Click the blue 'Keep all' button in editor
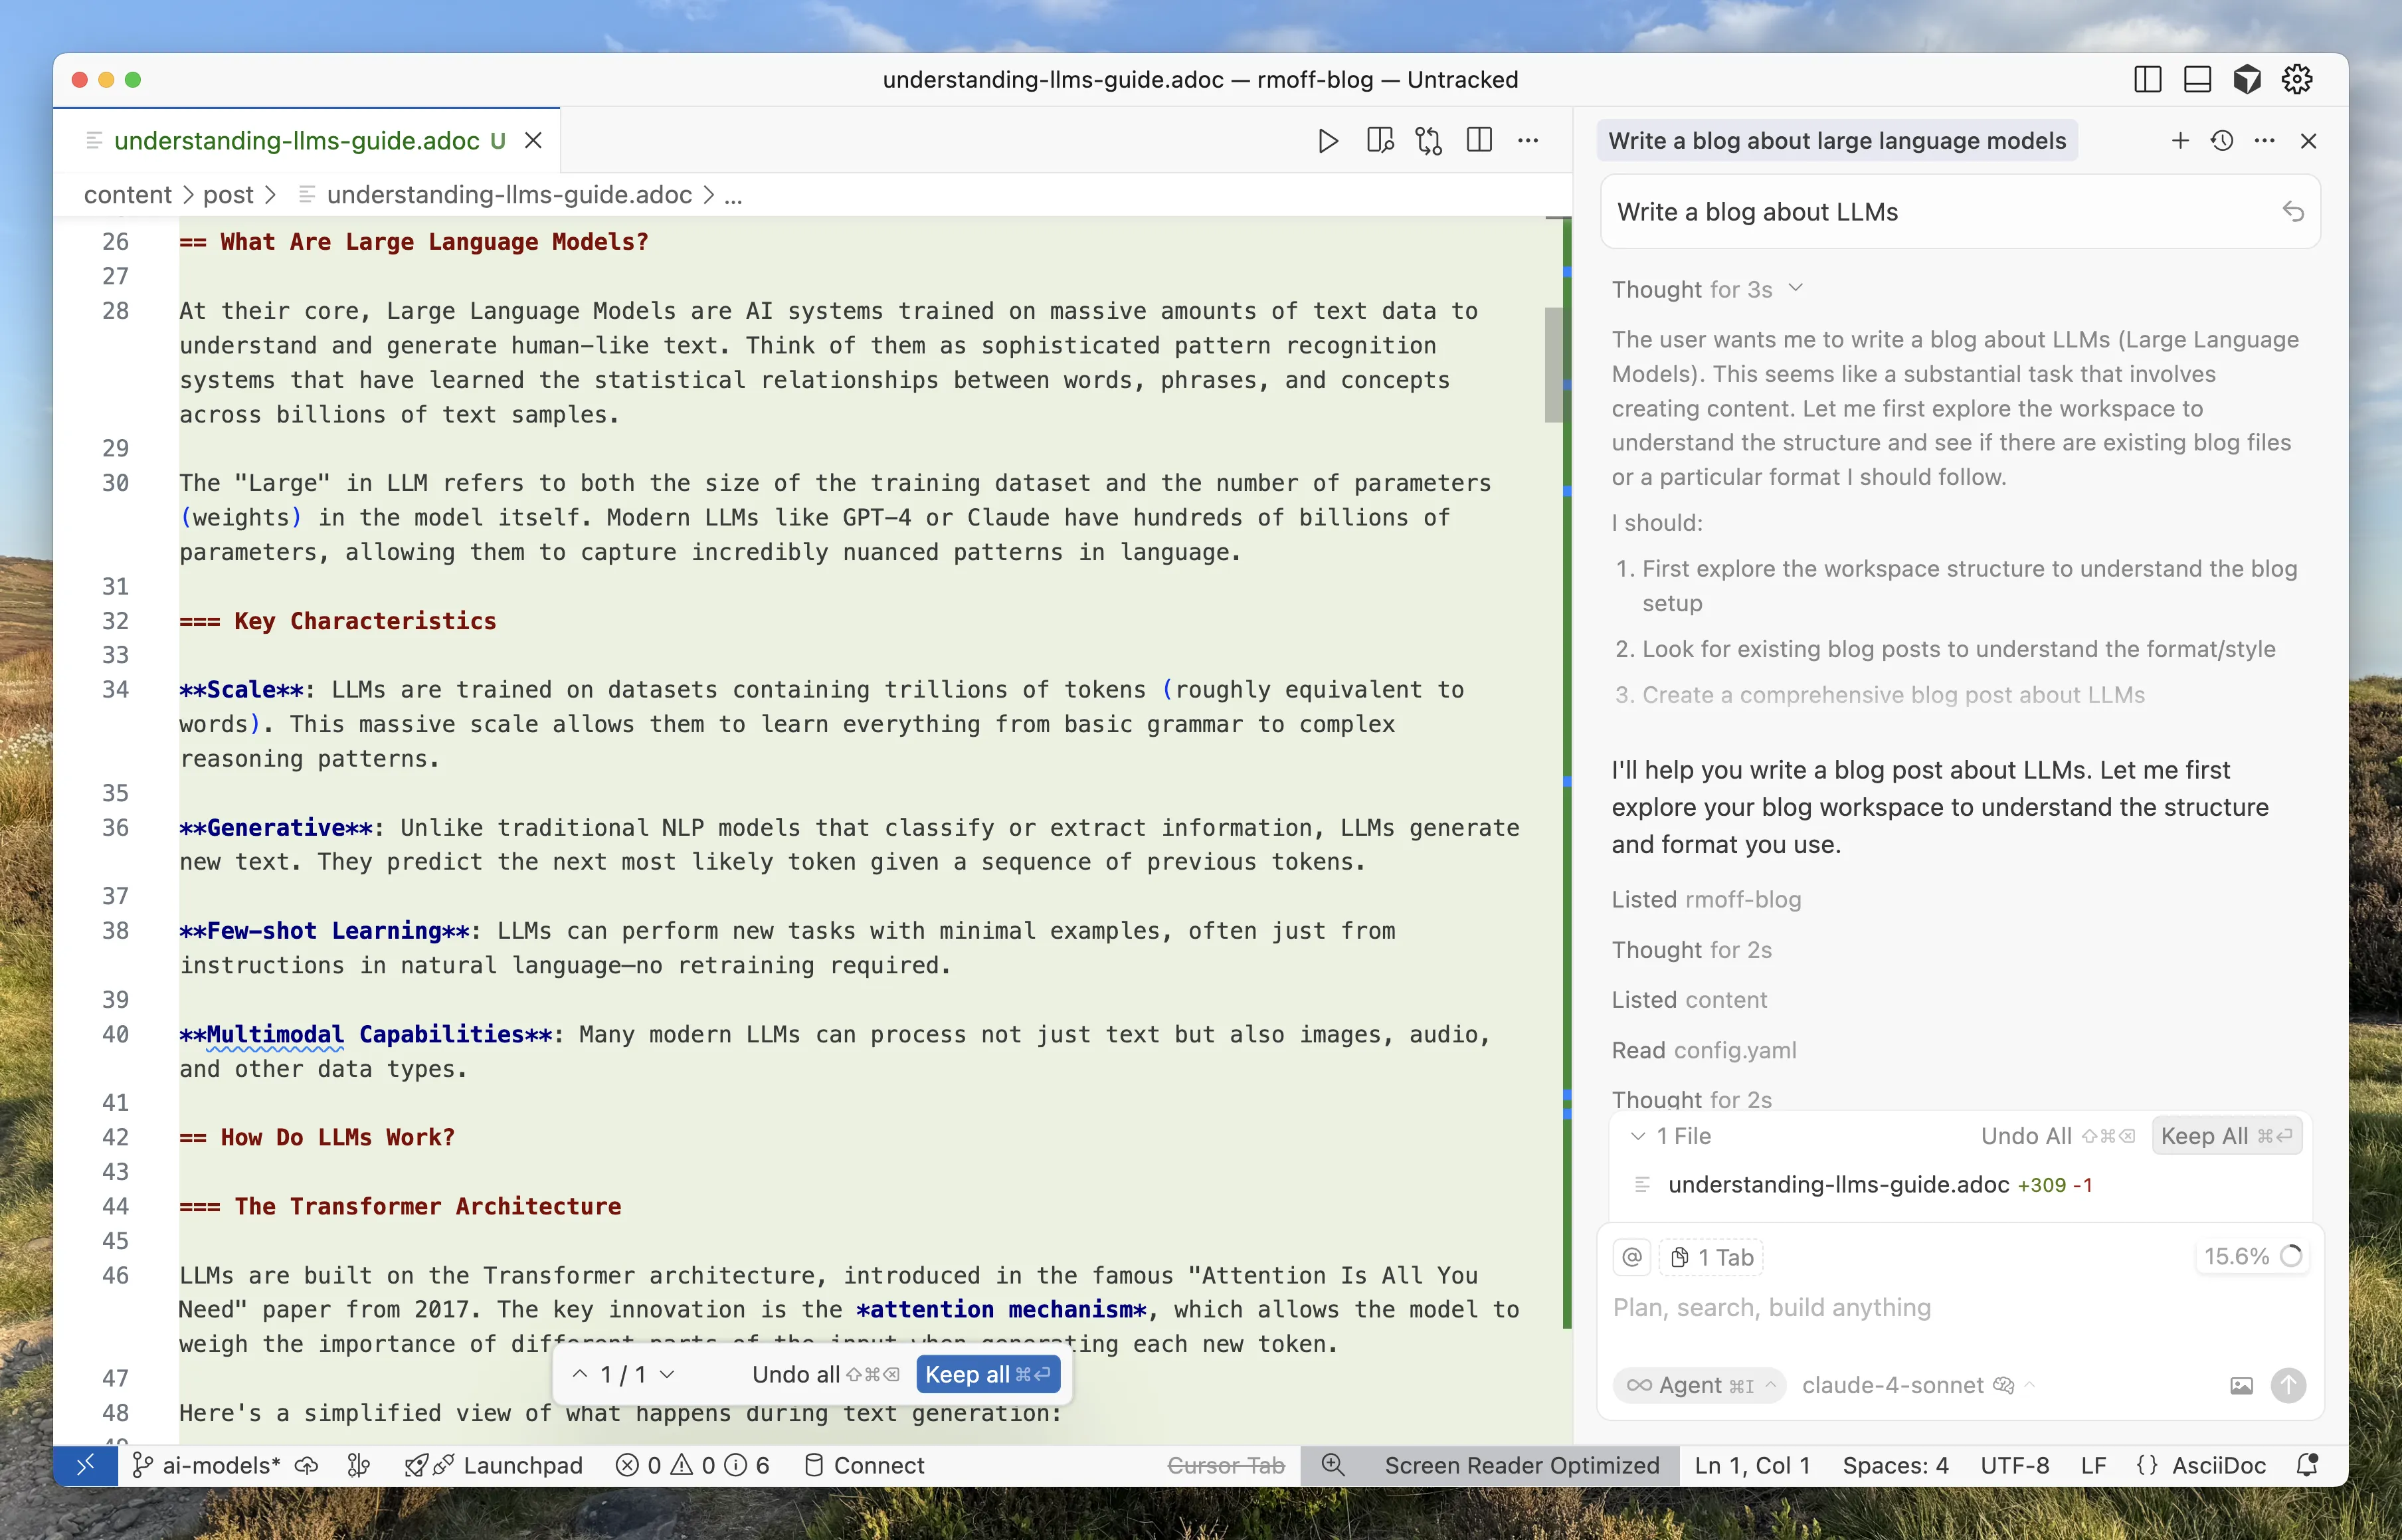Screen dimensions: 2402x1540 986,1374
